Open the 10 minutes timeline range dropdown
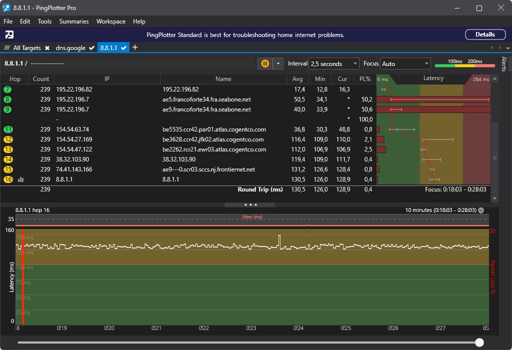The image size is (512, 350). point(481,210)
